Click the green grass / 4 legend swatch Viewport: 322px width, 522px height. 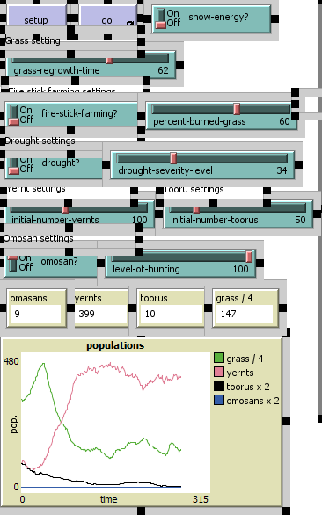click(x=219, y=359)
